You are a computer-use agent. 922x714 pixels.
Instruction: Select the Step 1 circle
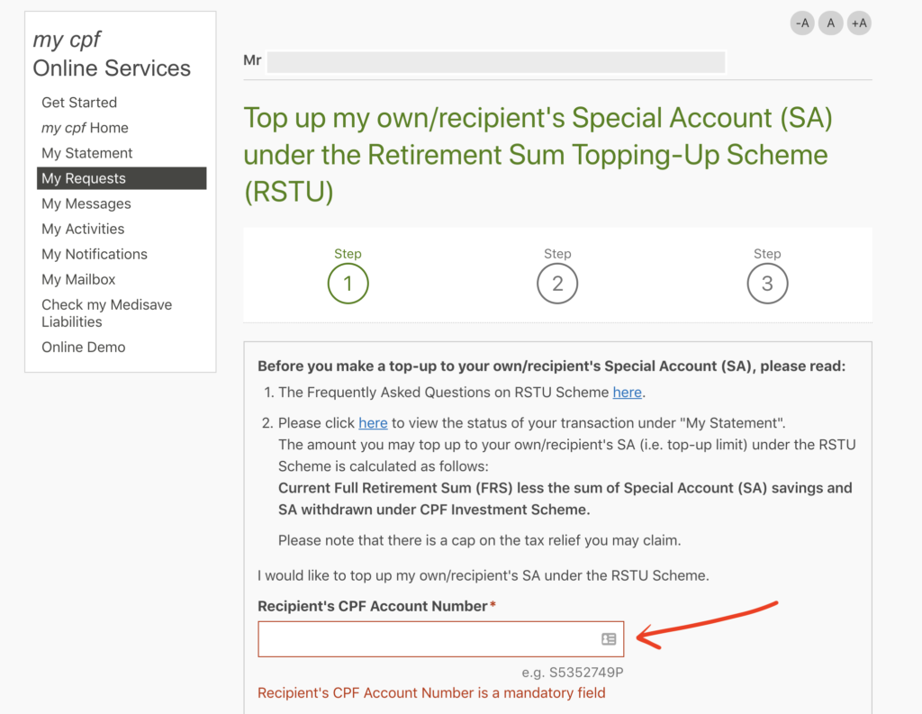click(348, 284)
